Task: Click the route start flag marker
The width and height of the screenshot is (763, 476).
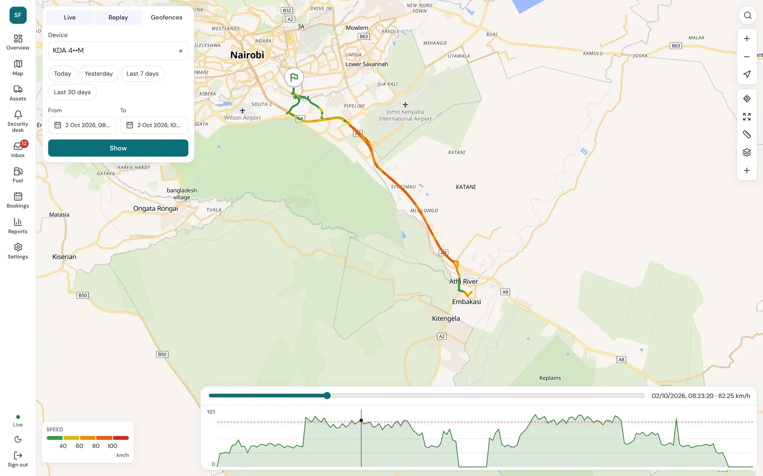Action: [x=294, y=77]
